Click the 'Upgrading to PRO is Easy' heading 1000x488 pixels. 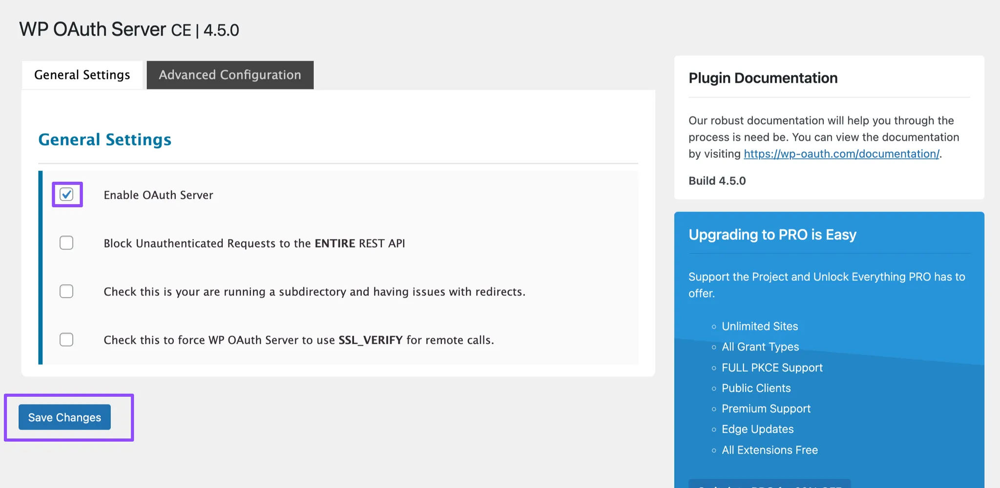coord(772,234)
